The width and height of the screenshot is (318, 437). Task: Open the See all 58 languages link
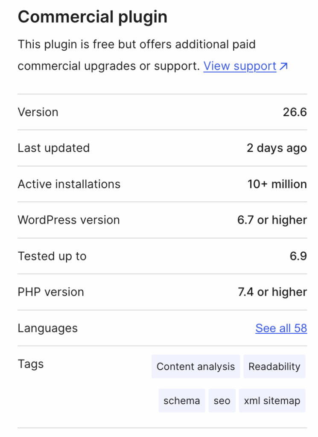[x=281, y=328]
